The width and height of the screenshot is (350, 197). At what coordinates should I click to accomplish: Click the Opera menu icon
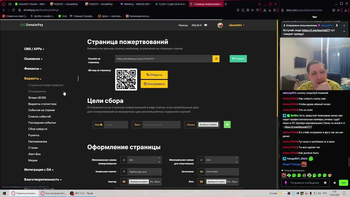point(4,4)
